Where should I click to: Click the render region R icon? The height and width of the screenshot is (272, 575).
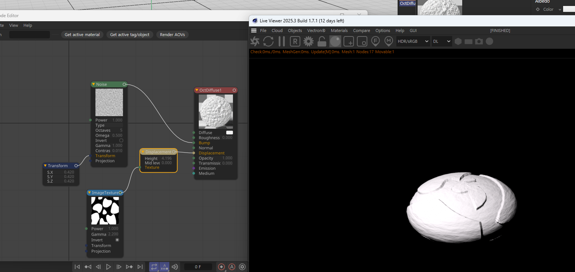click(x=295, y=41)
